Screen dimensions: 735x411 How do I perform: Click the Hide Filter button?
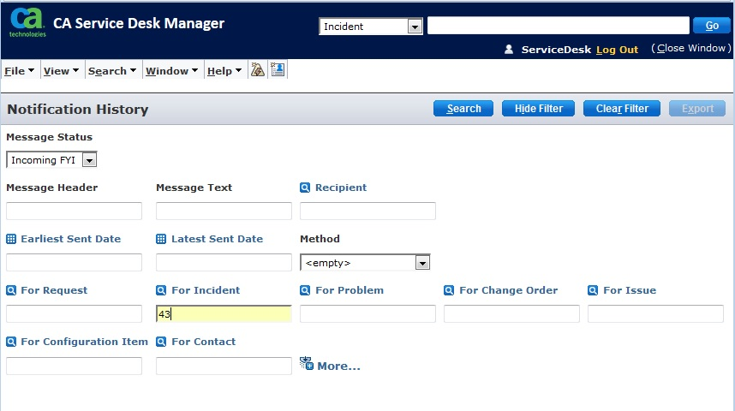[538, 108]
